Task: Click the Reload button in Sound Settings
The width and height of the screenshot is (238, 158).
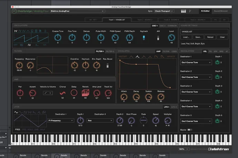Action: click(x=210, y=37)
